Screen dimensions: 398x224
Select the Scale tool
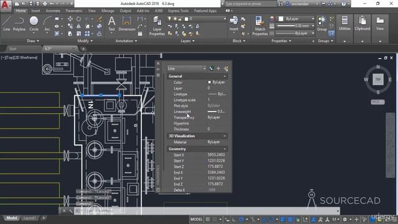pos(79,34)
